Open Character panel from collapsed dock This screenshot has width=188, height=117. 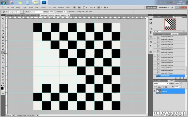click(x=151, y=42)
